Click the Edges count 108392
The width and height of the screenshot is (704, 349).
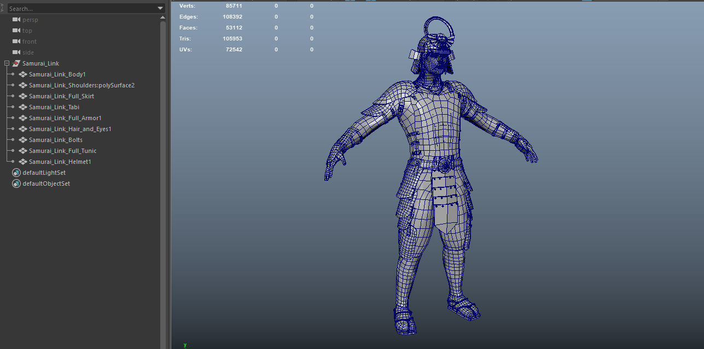pos(232,17)
